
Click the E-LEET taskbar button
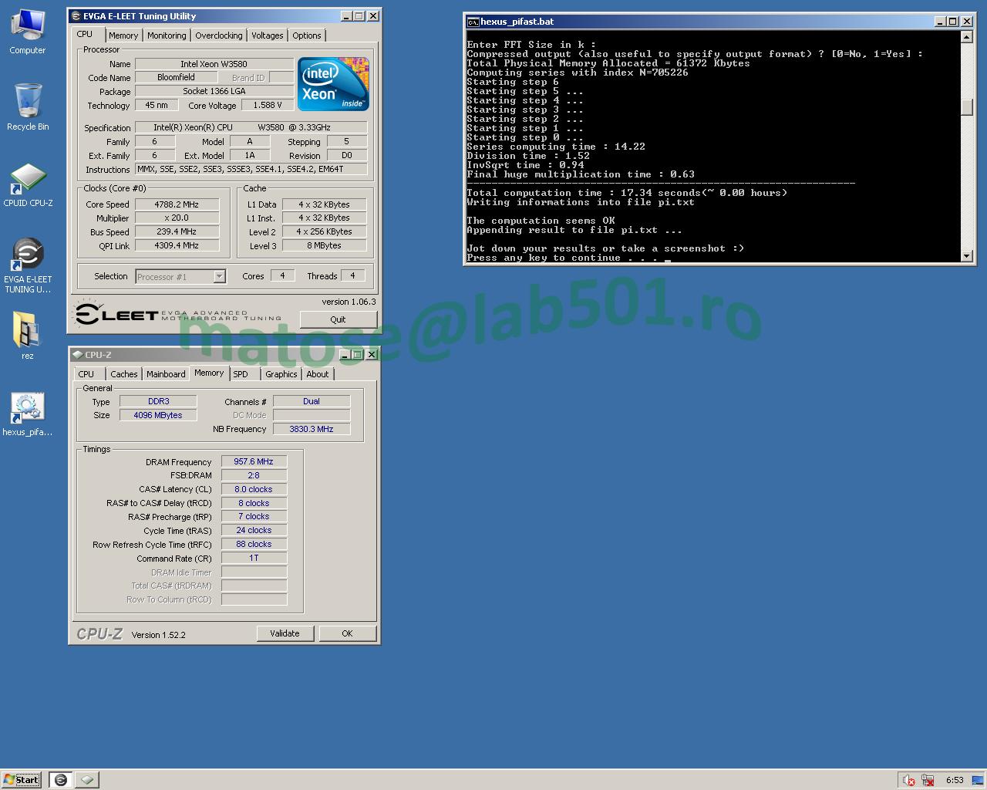click(61, 780)
